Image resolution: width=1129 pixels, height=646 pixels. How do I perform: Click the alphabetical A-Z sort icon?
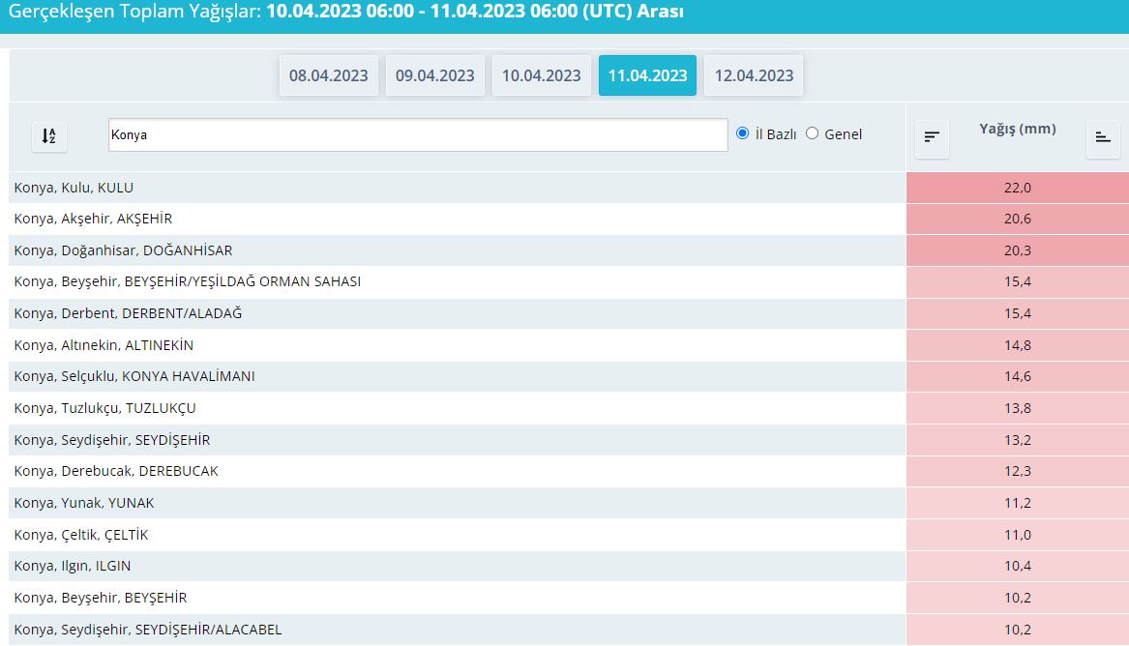pyautogui.click(x=48, y=136)
